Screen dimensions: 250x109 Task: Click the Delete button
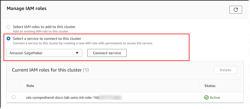coord(225,70)
